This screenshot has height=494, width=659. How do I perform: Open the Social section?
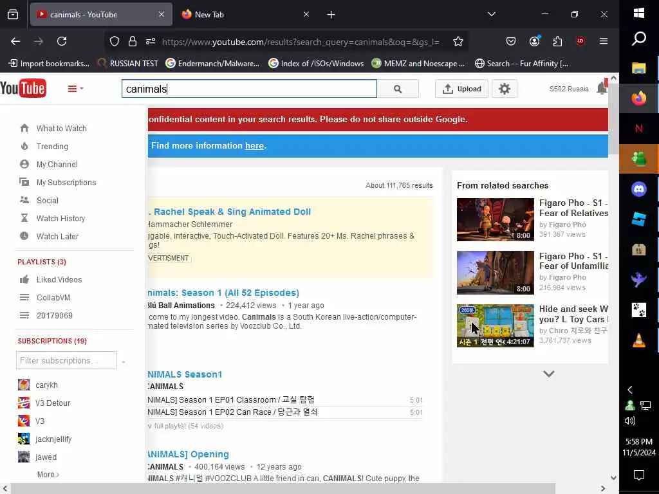pyautogui.click(x=47, y=201)
